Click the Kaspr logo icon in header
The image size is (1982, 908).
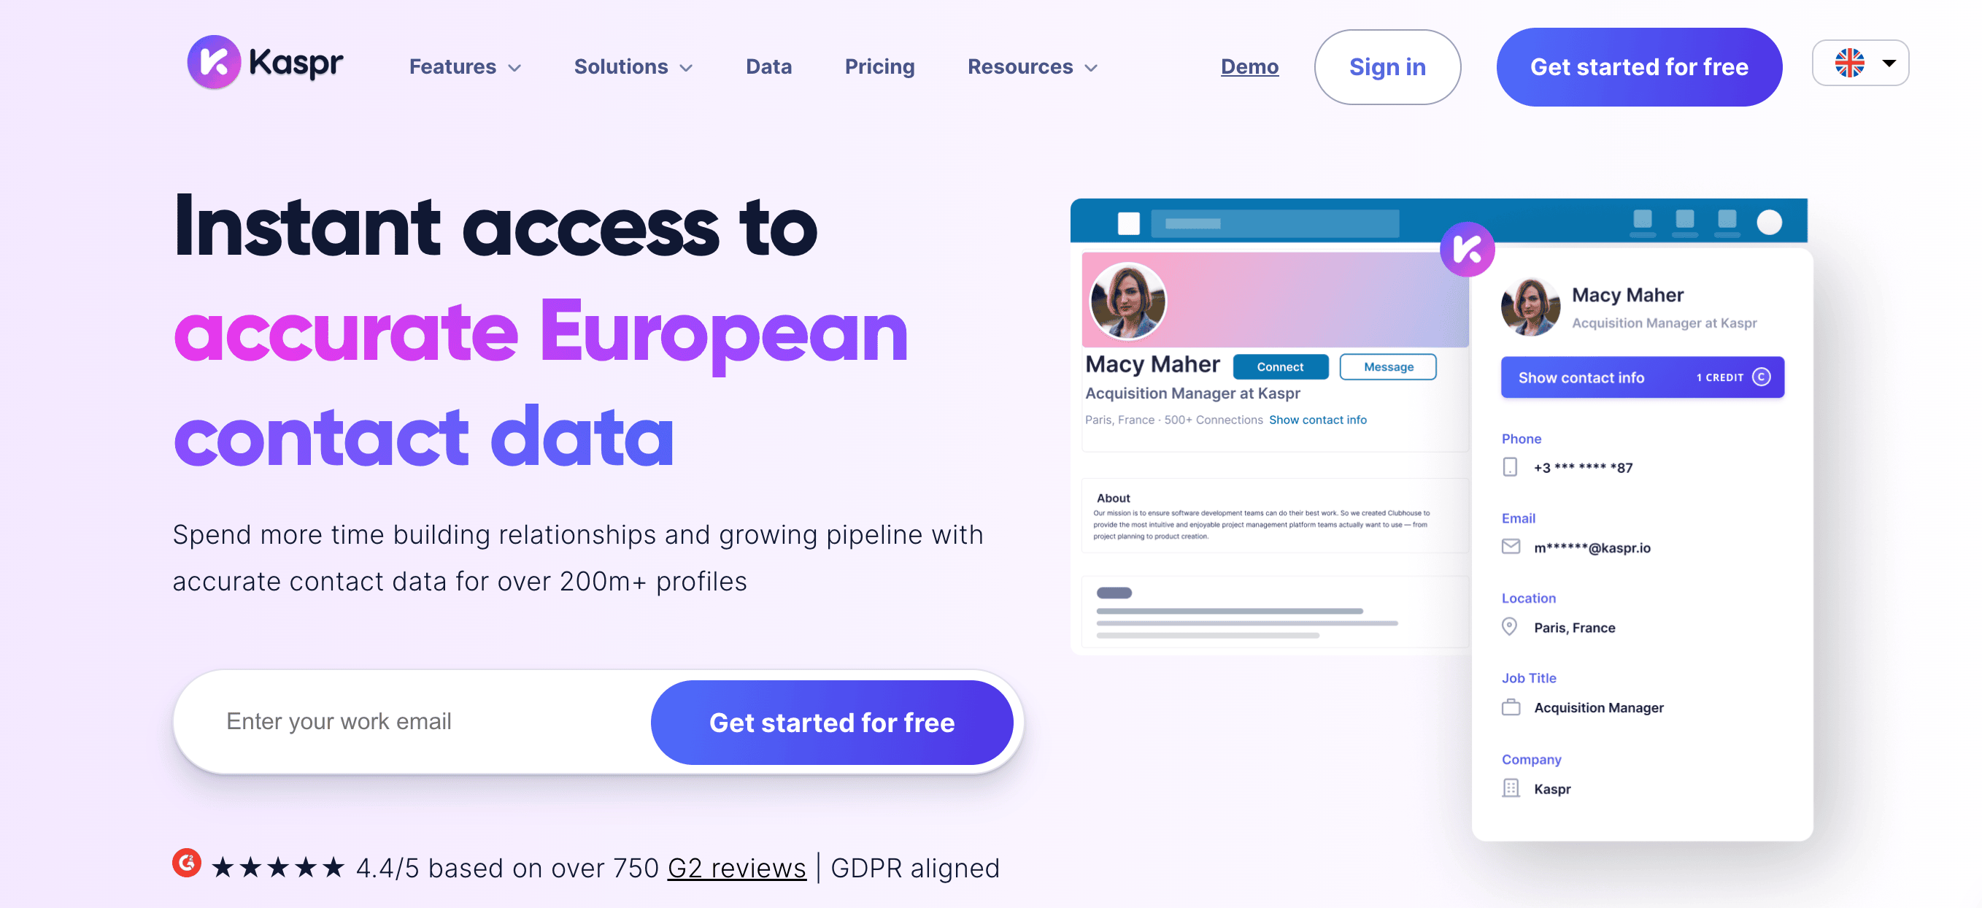pos(214,62)
